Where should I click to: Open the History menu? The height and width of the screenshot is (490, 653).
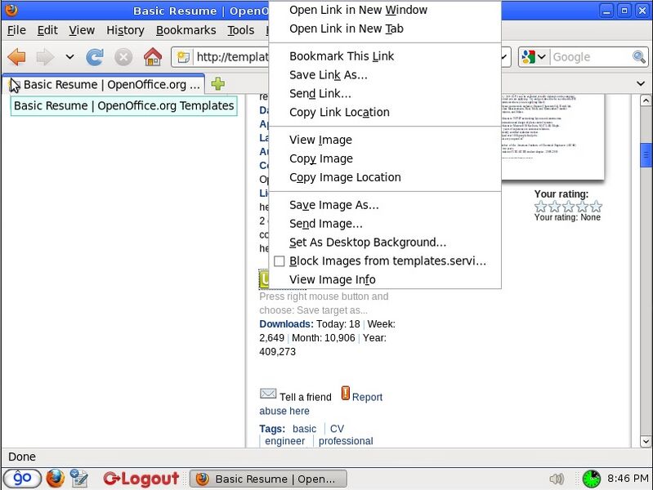click(x=125, y=30)
